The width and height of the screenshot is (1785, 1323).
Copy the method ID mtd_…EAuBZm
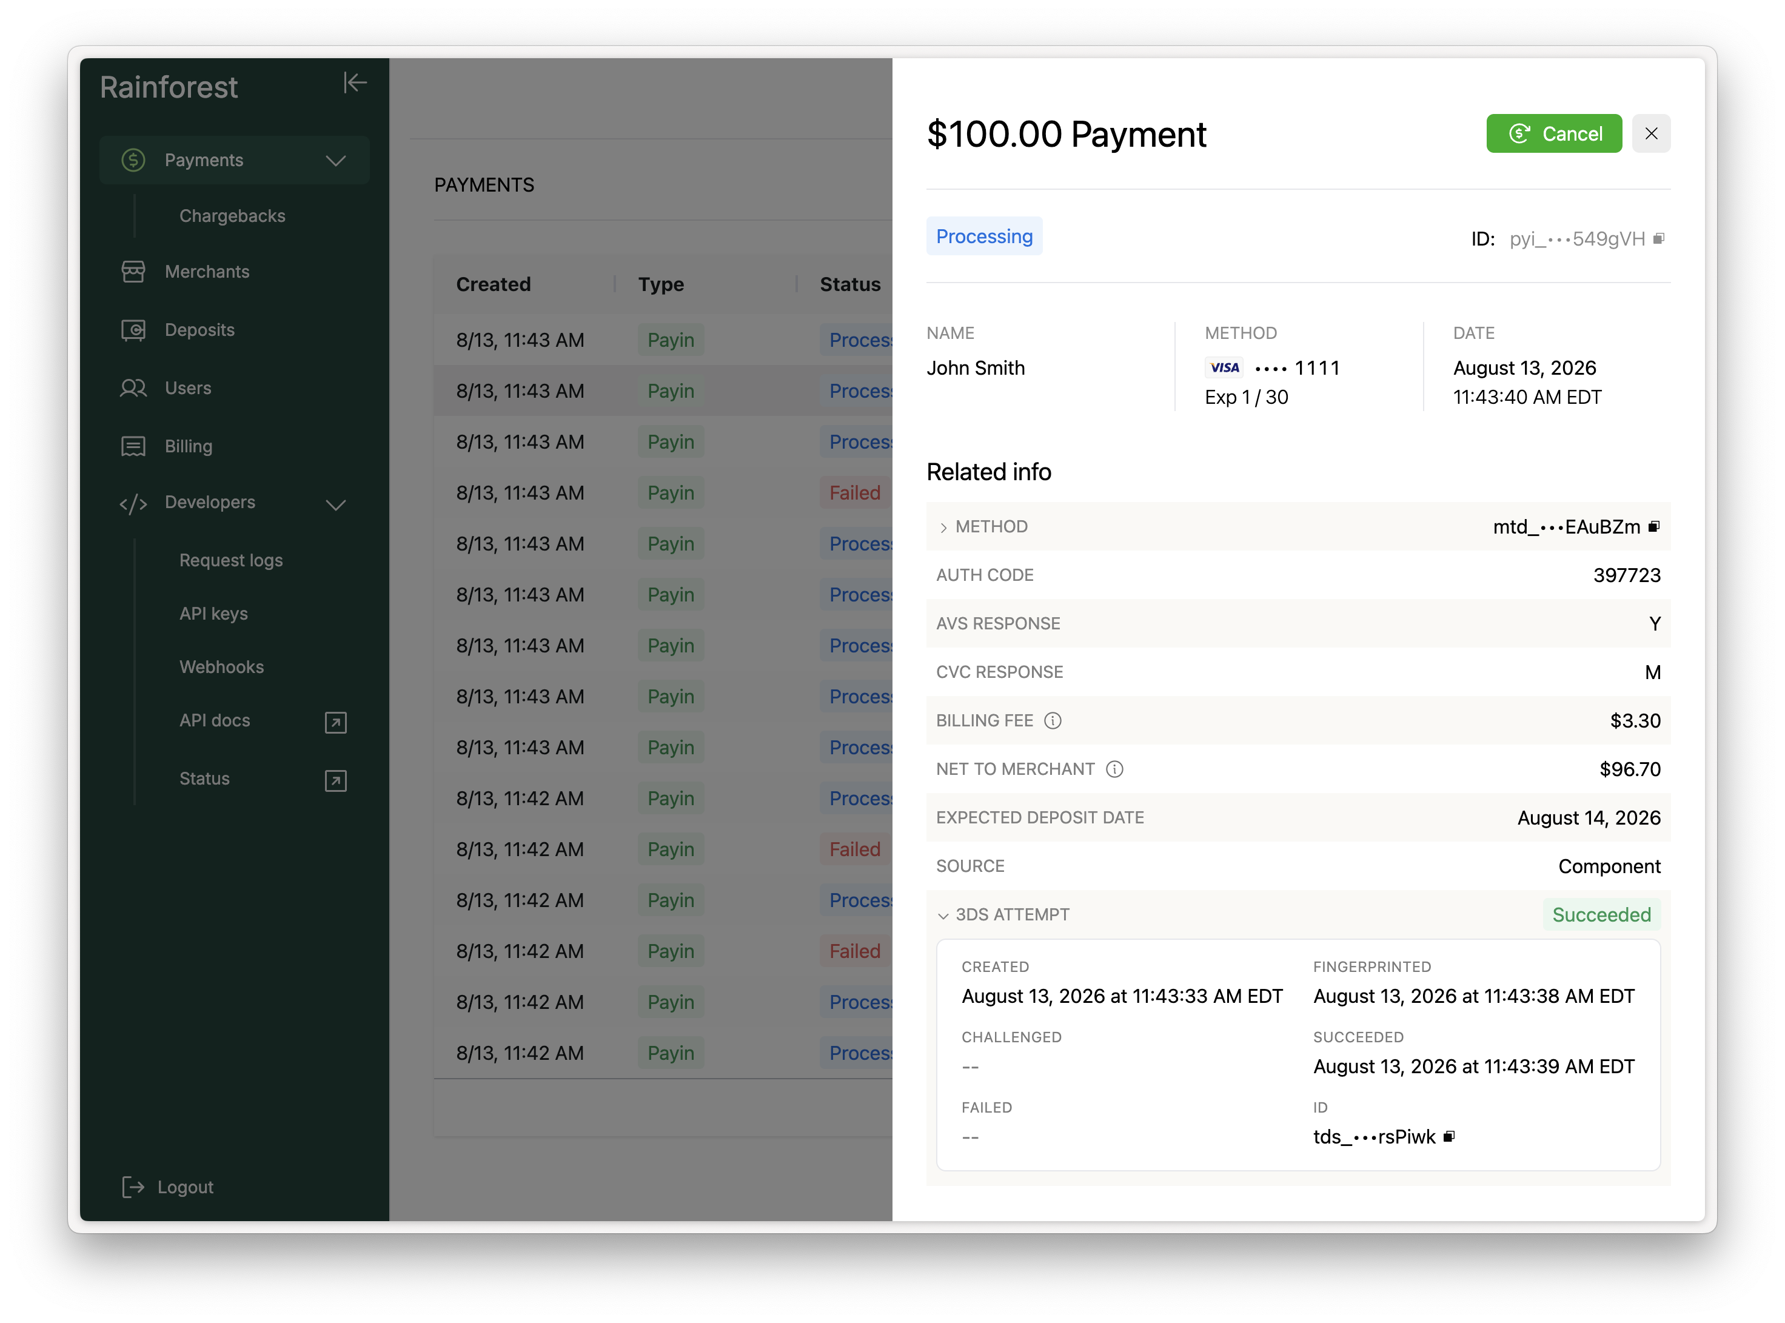pyautogui.click(x=1653, y=527)
